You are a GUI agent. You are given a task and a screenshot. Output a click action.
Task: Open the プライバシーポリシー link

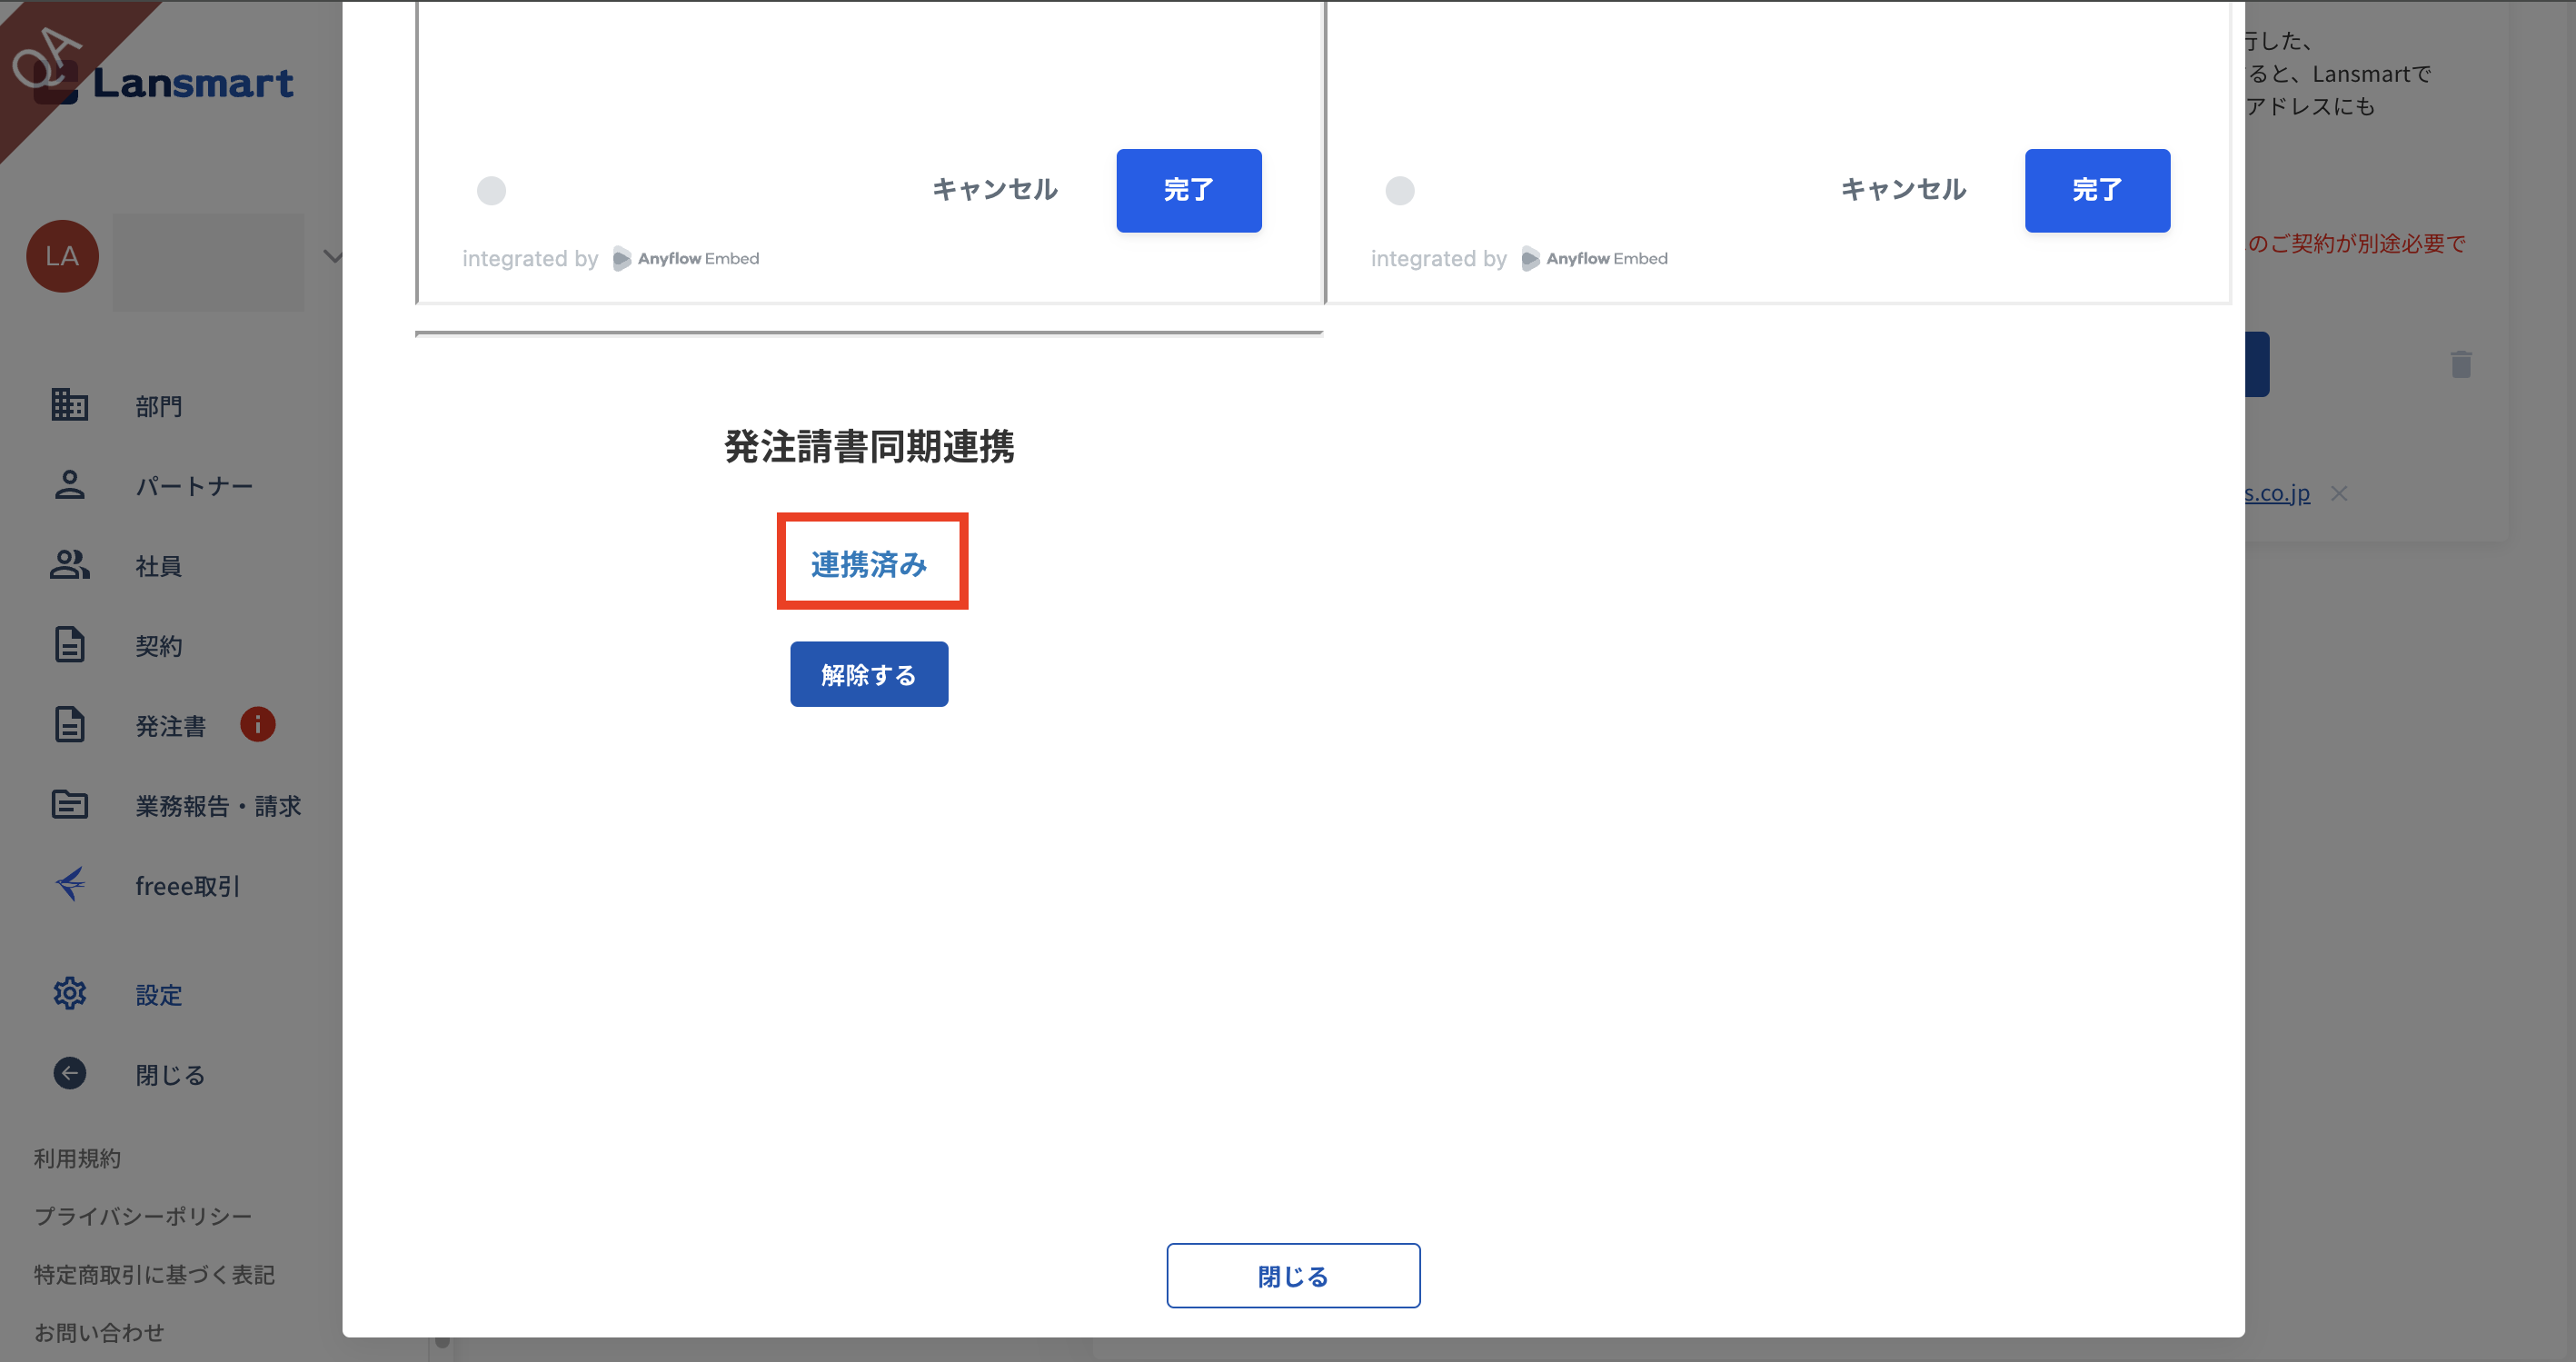click(142, 1216)
